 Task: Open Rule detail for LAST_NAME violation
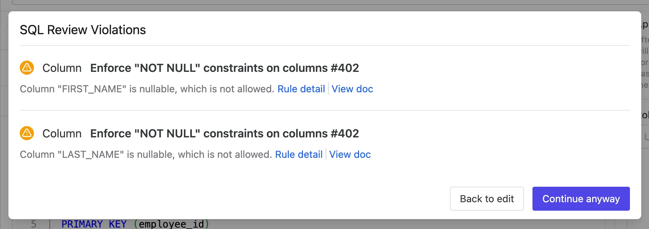coord(299,154)
